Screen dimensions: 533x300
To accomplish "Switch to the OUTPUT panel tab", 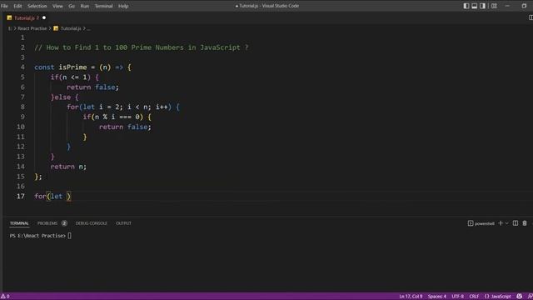I will [123, 223].
